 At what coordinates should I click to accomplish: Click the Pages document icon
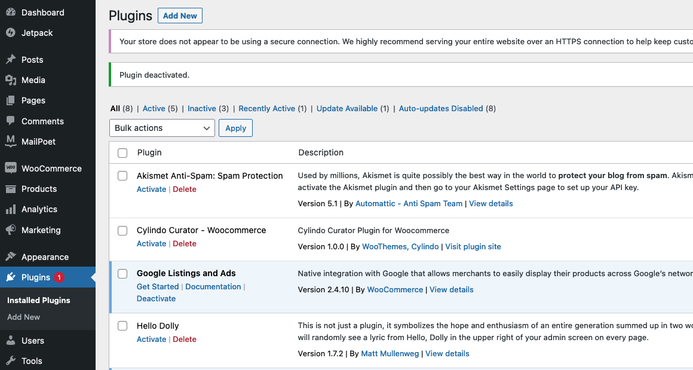[x=11, y=100]
